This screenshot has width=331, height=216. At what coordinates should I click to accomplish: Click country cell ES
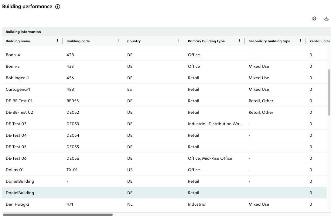(129, 89)
